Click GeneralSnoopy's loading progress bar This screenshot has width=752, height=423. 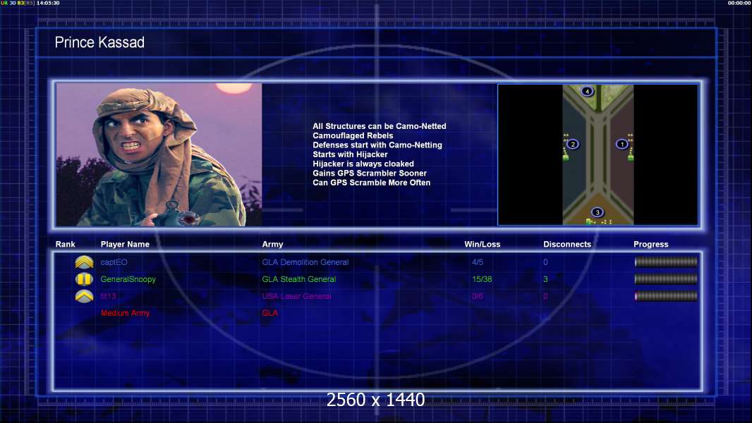pyautogui.click(x=666, y=278)
